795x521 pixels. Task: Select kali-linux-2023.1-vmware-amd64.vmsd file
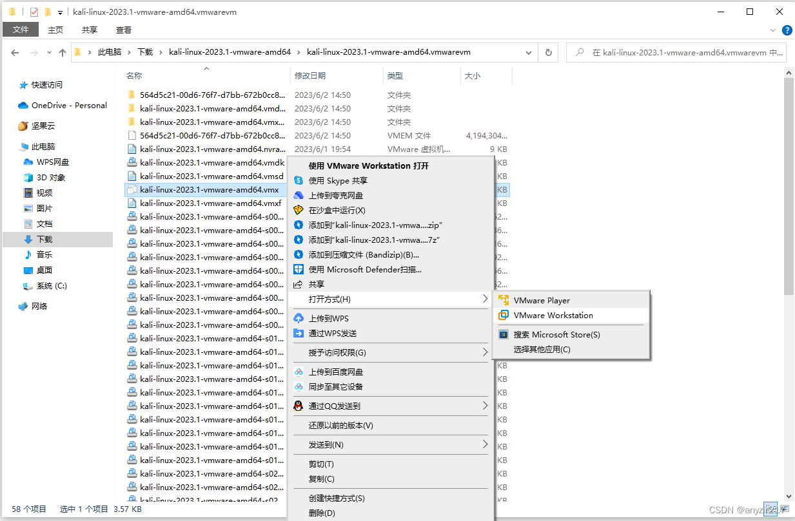tap(211, 176)
